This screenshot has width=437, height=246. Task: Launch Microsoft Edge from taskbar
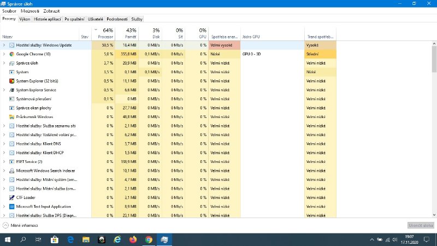click(x=70, y=239)
